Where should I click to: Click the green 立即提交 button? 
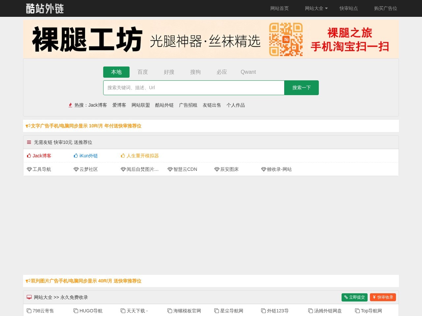pos(354,297)
